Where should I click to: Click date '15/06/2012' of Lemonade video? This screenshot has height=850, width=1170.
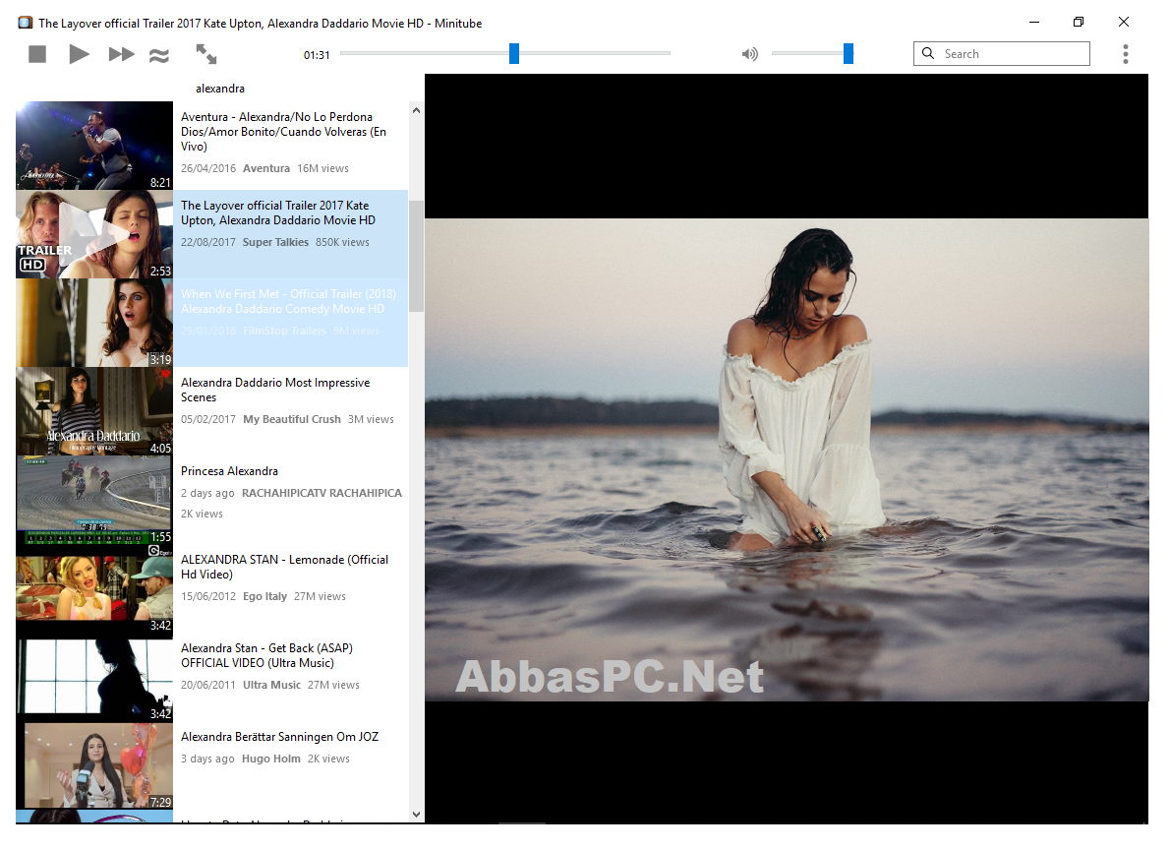coord(208,596)
